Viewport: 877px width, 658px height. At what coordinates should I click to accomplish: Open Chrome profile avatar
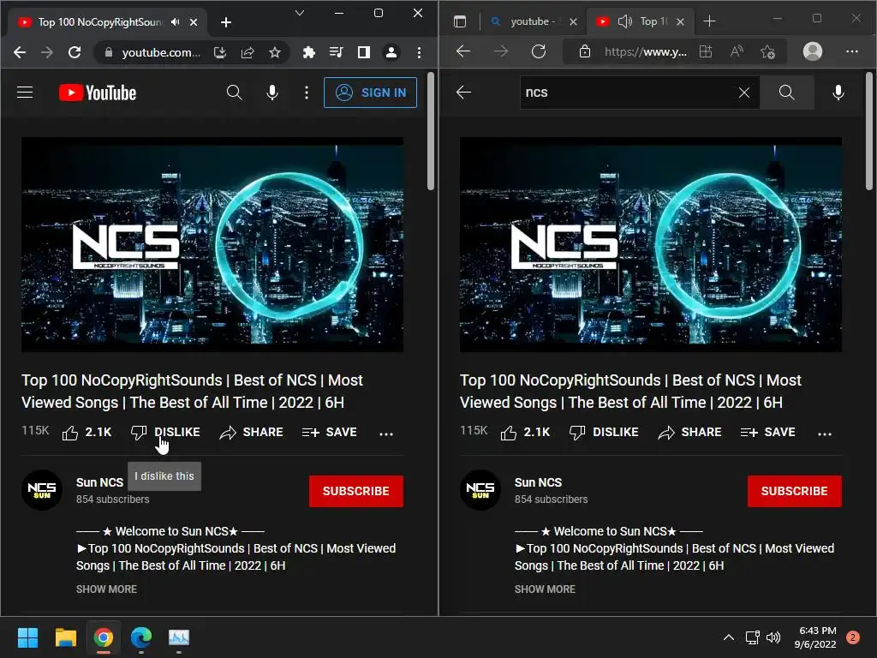pos(391,52)
